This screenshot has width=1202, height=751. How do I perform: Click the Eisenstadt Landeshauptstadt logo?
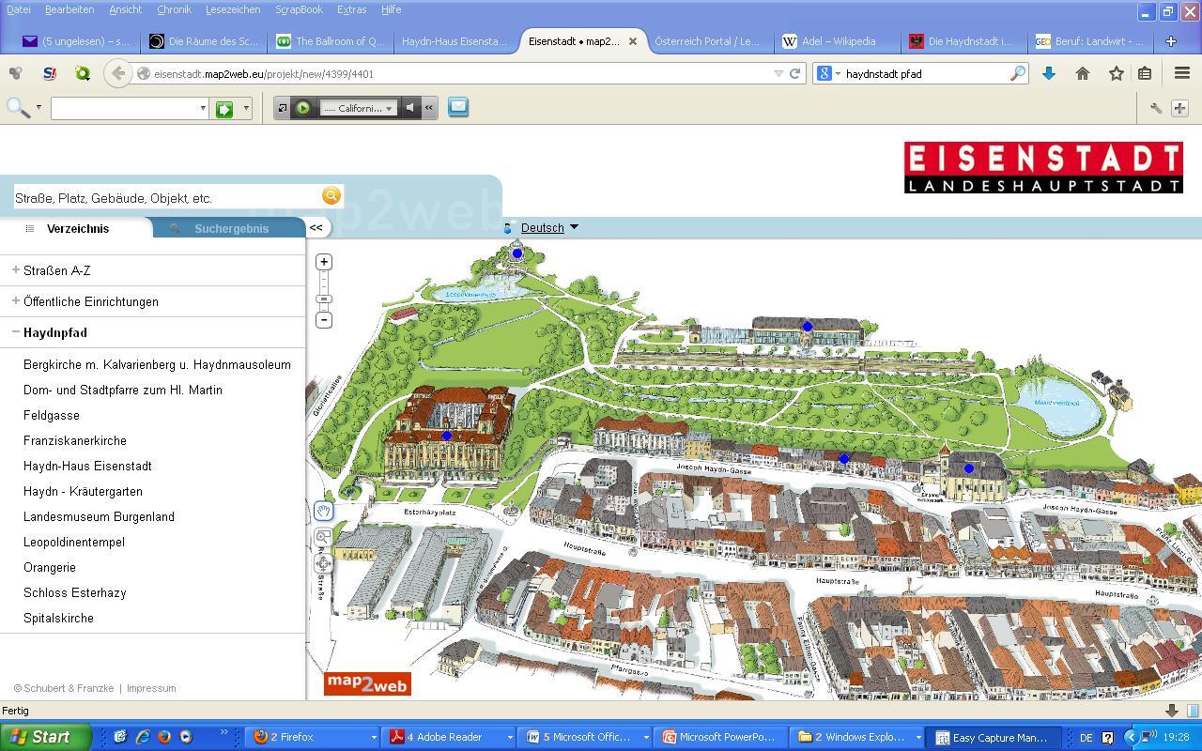pos(1043,168)
